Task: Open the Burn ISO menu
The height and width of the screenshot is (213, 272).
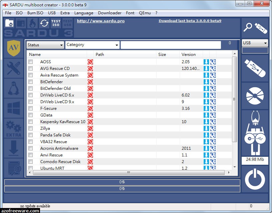Action: coord(35,13)
